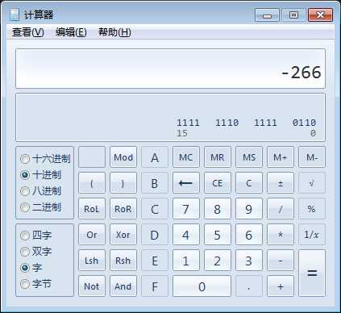Click the RoR rotate right button
The image size is (341, 313).
(123, 209)
